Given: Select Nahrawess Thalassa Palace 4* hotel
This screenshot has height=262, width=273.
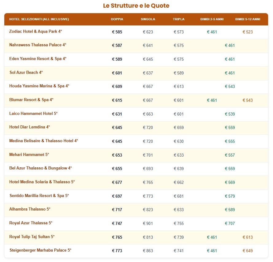Looking at the screenshot, I should pyautogui.click(x=38, y=45).
